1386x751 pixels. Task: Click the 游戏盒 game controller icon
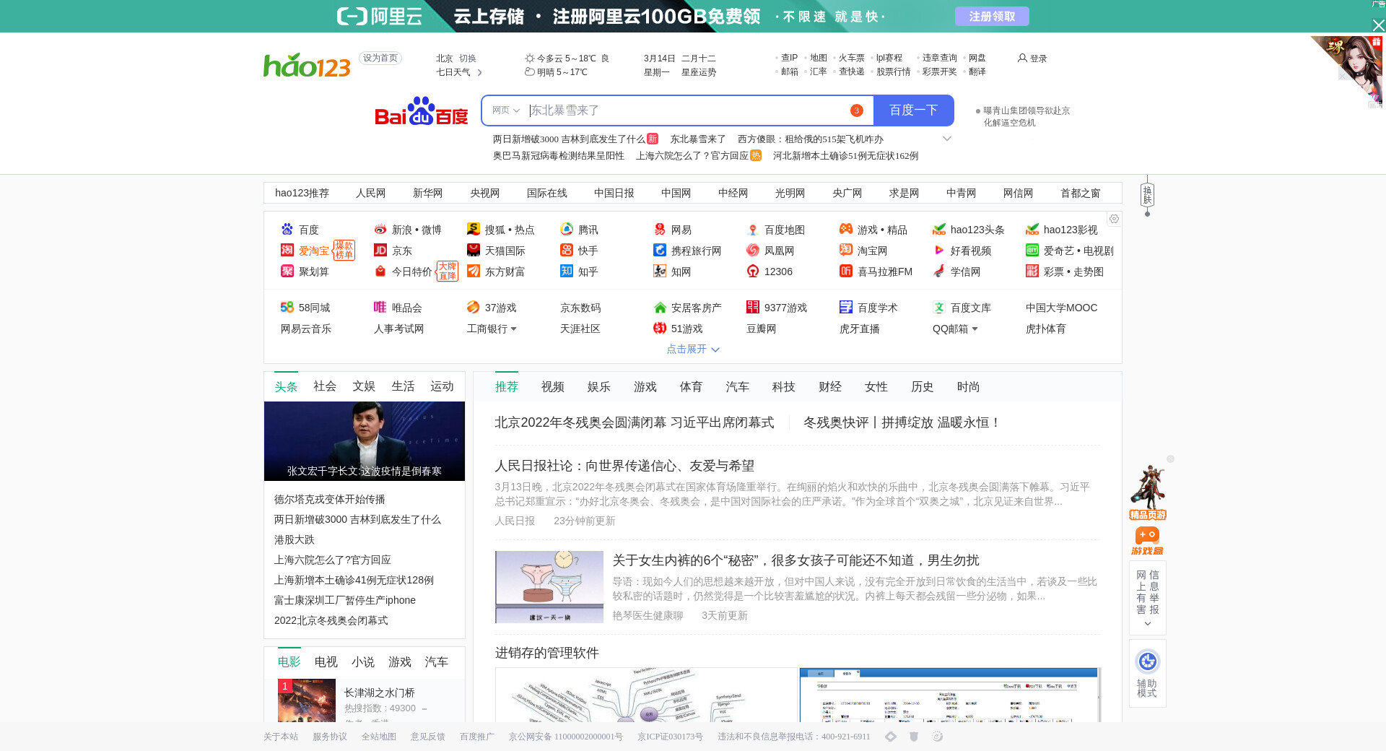pos(1147,536)
